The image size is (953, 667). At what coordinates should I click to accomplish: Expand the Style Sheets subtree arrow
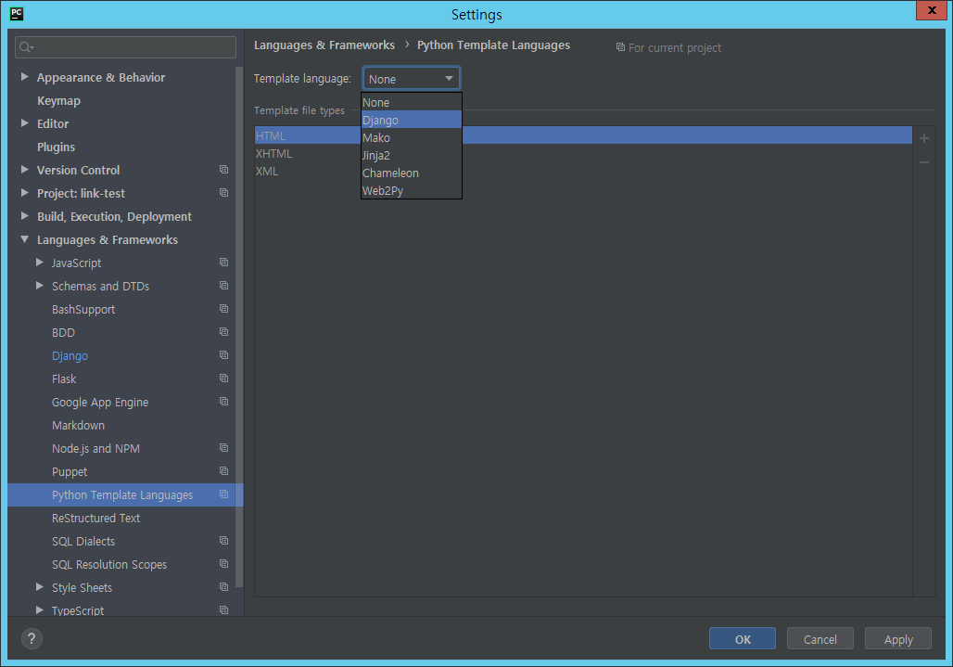(x=40, y=586)
